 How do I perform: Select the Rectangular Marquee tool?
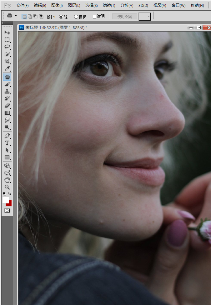point(7,40)
